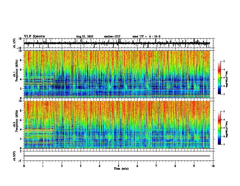The image size is (240, 186).
Task: Select the "start UT = 6 : 10: 0" text
Action: pyautogui.click(x=146, y=36)
